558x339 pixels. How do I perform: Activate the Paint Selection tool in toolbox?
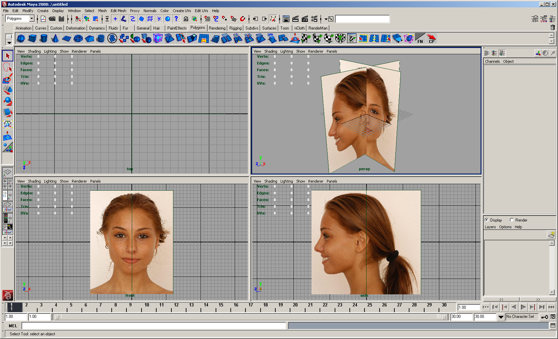click(x=7, y=79)
